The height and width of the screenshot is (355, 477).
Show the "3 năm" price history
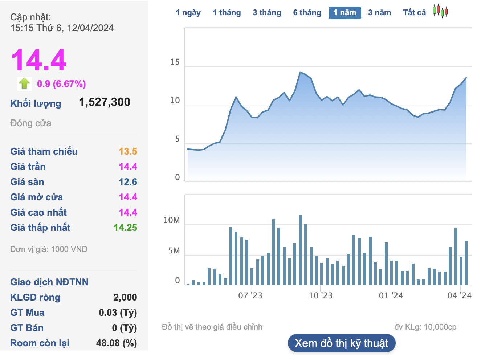[x=379, y=13]
